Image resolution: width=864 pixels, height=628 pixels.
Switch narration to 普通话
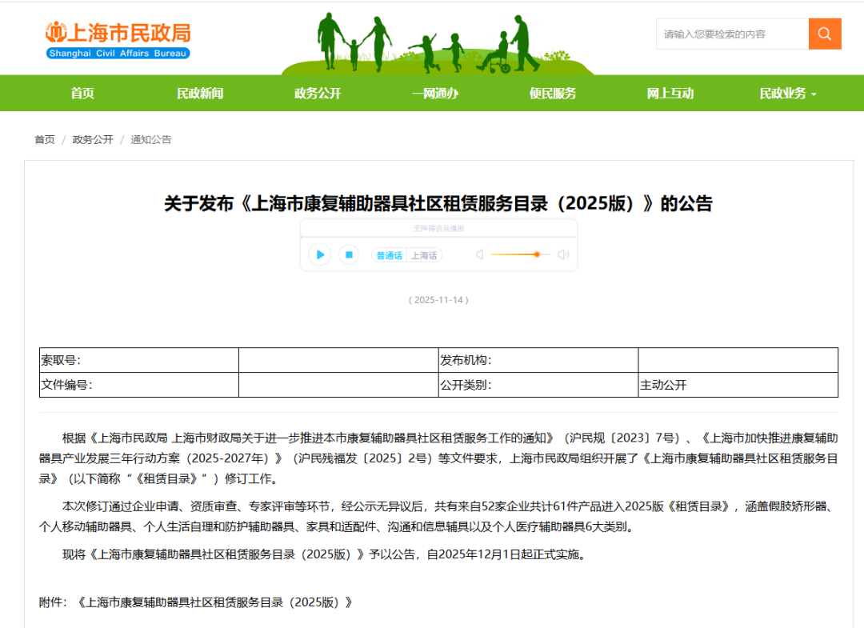389,256
